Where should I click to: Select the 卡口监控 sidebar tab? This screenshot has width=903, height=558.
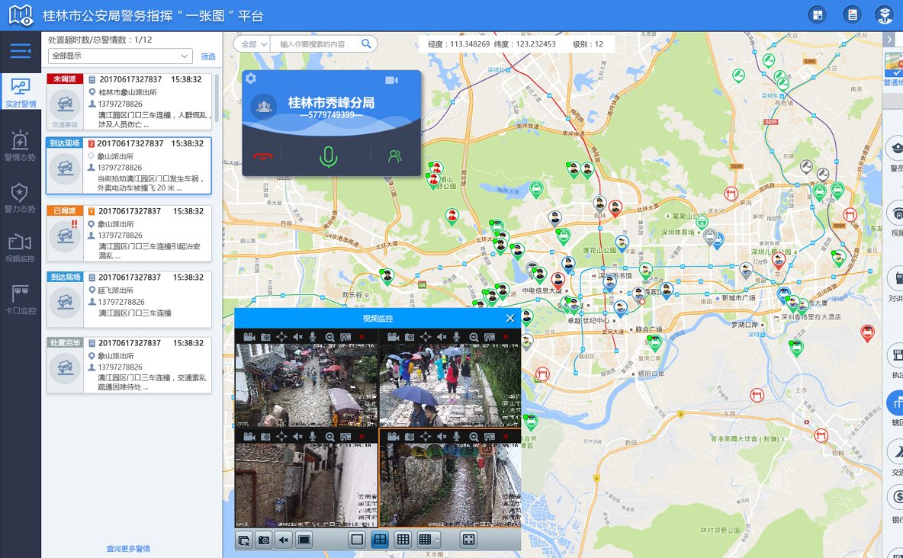[x=20, y=300]
